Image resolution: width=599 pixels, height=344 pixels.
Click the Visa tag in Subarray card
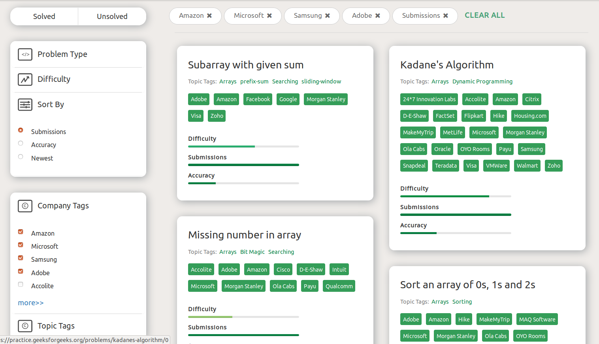tap(196, 116)
